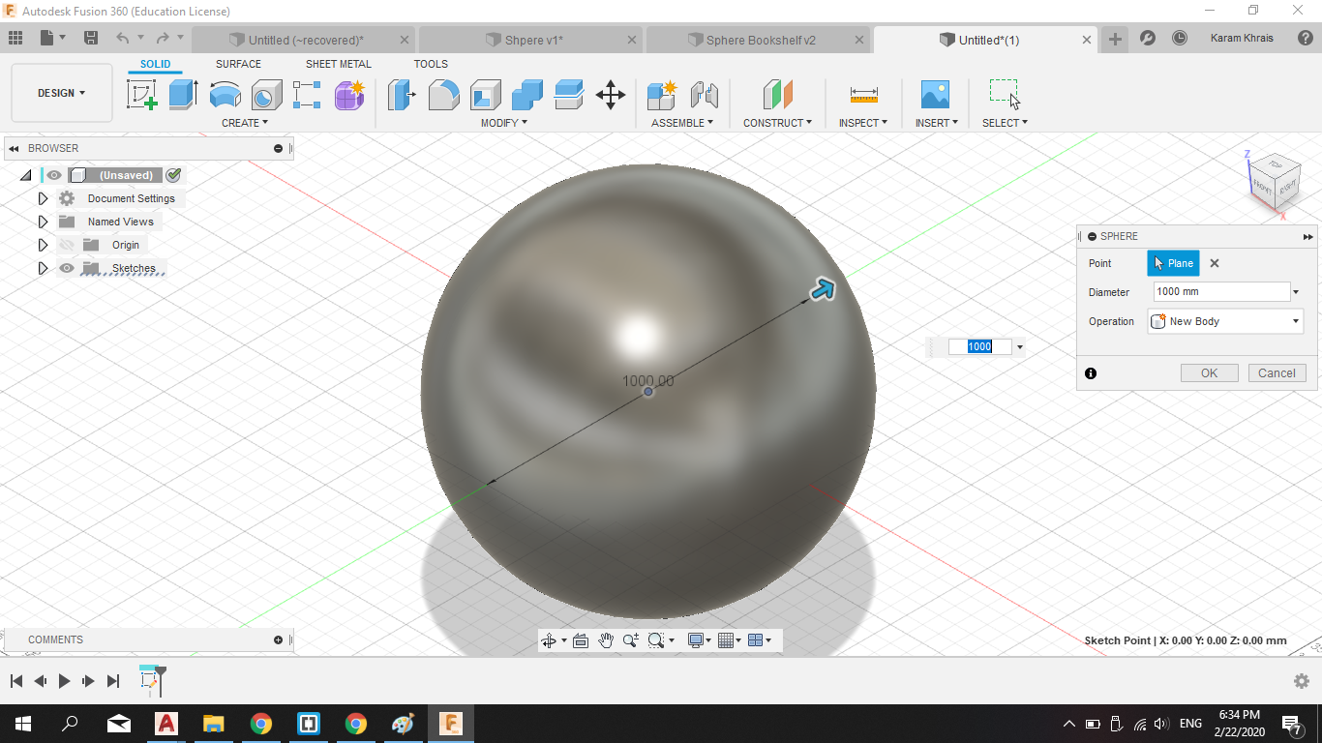Open the DESIGN workspace dropdown

point(62,93)
